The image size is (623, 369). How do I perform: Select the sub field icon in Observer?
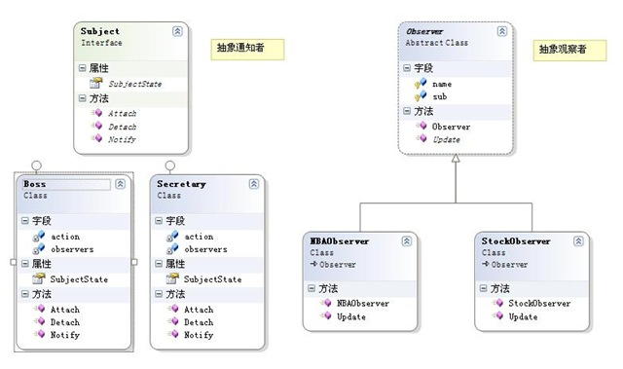coord(421,95)
